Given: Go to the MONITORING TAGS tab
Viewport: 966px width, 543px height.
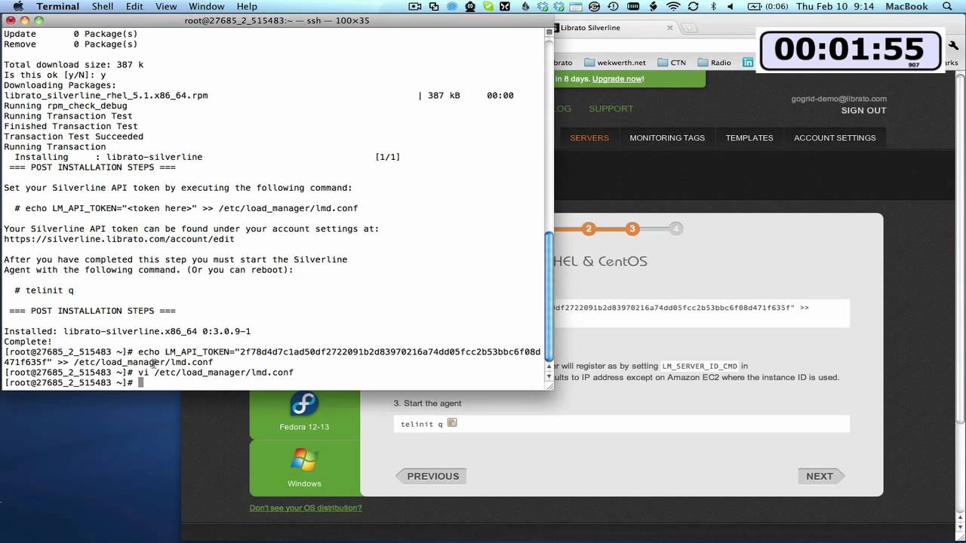Looking at the screenshot, I should [667, 138].
